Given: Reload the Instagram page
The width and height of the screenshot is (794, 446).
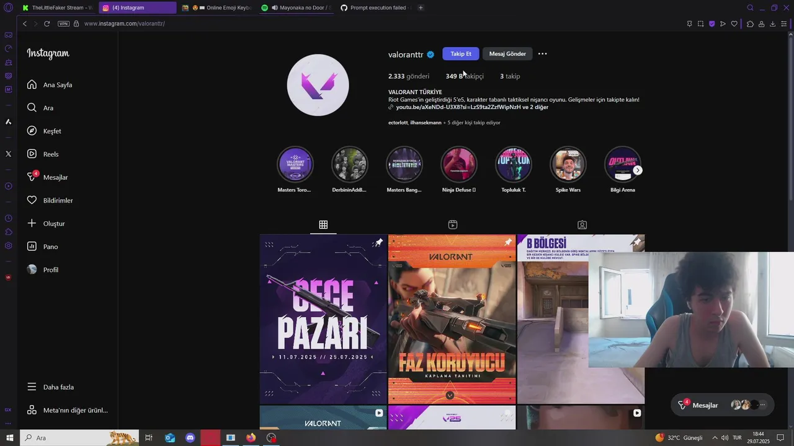Looking at the screenshot, I should [47, 24].
